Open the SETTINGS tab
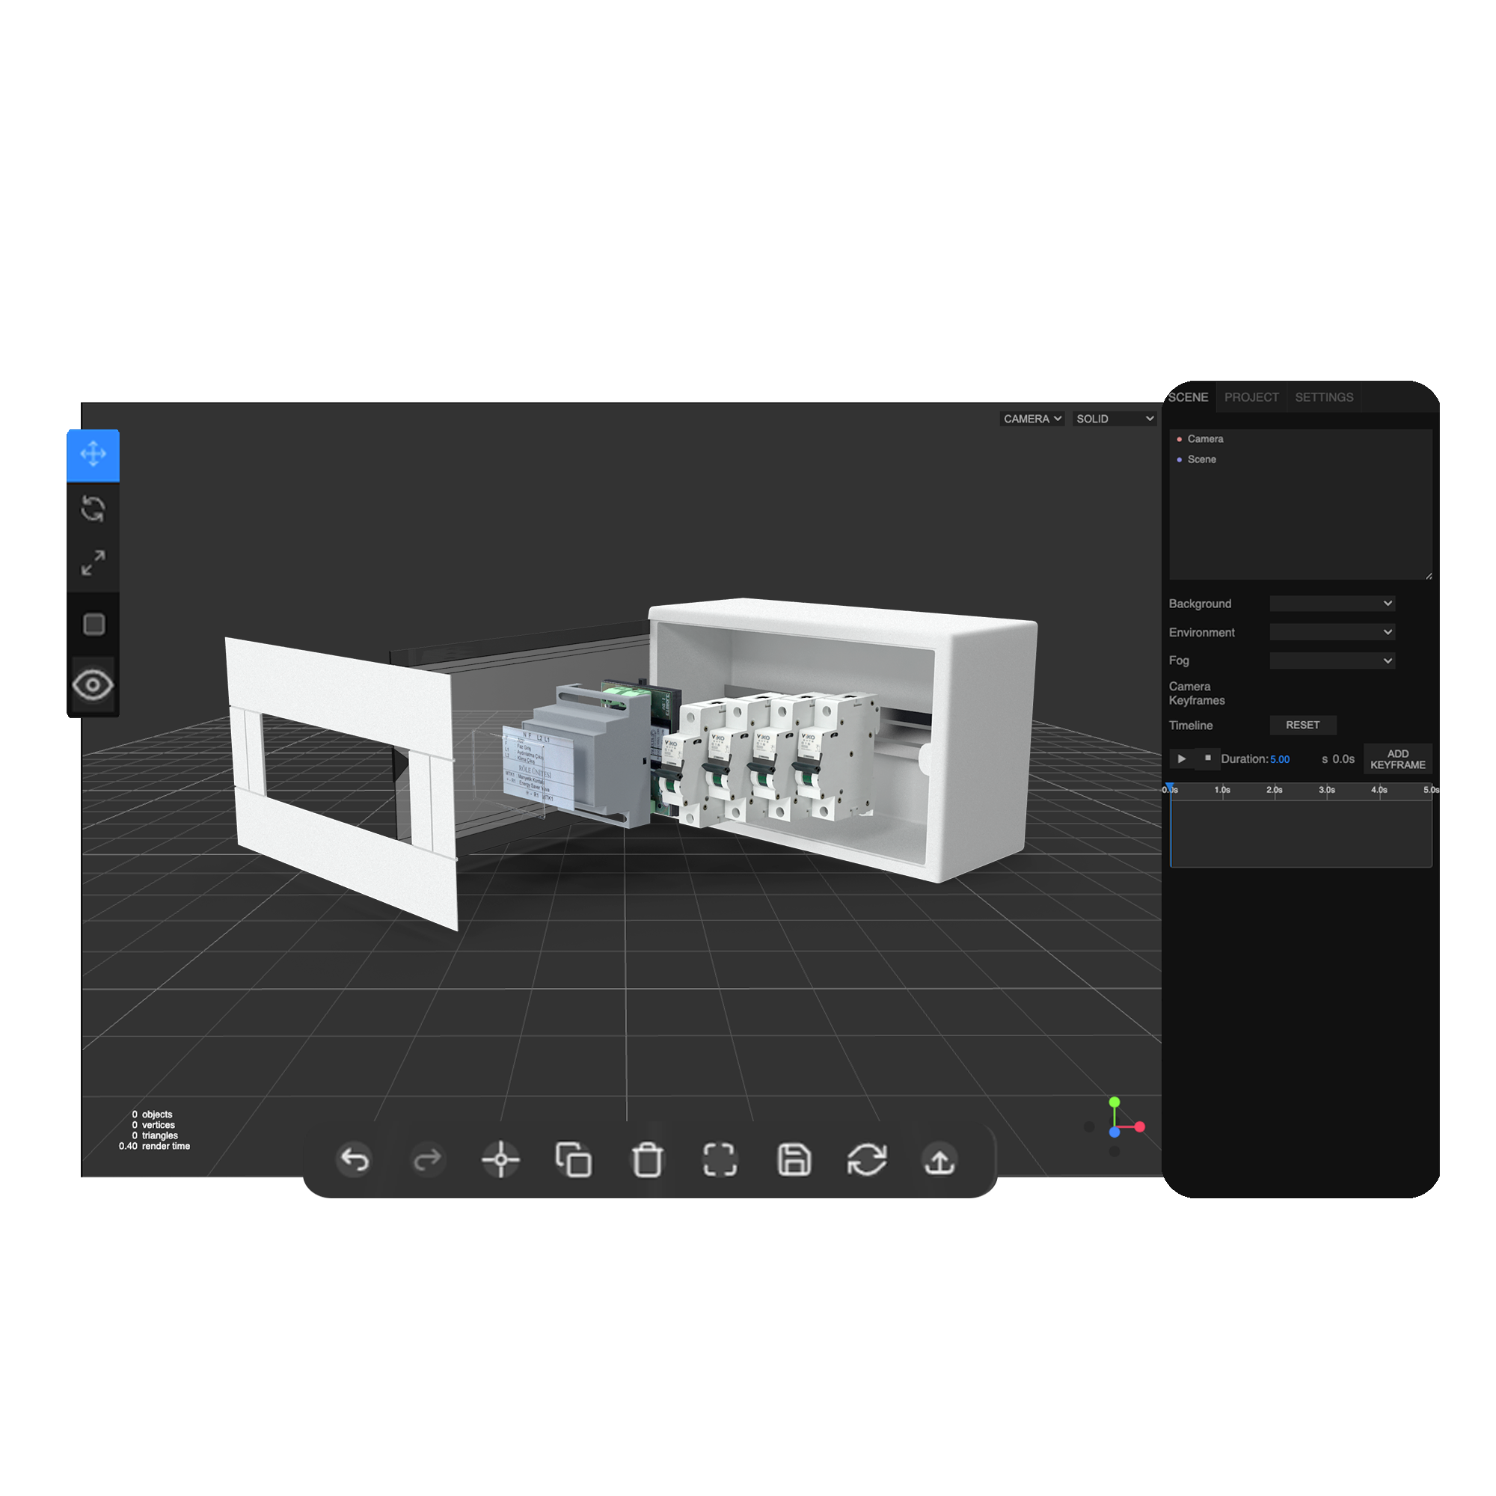The image size is (1496, 1496). 1324,397
